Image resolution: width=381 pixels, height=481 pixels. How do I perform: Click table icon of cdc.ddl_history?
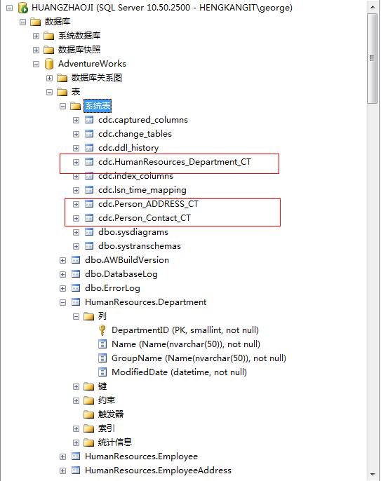89,148
